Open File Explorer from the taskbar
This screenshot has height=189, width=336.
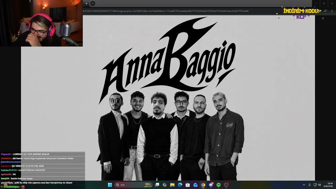point(172,185)
